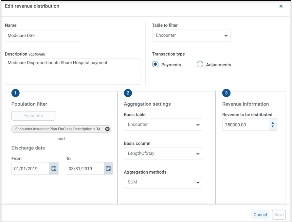Expand the Aggregation methods SUM dropdown
Screen dimensions: 292x222
coord(163,182)
